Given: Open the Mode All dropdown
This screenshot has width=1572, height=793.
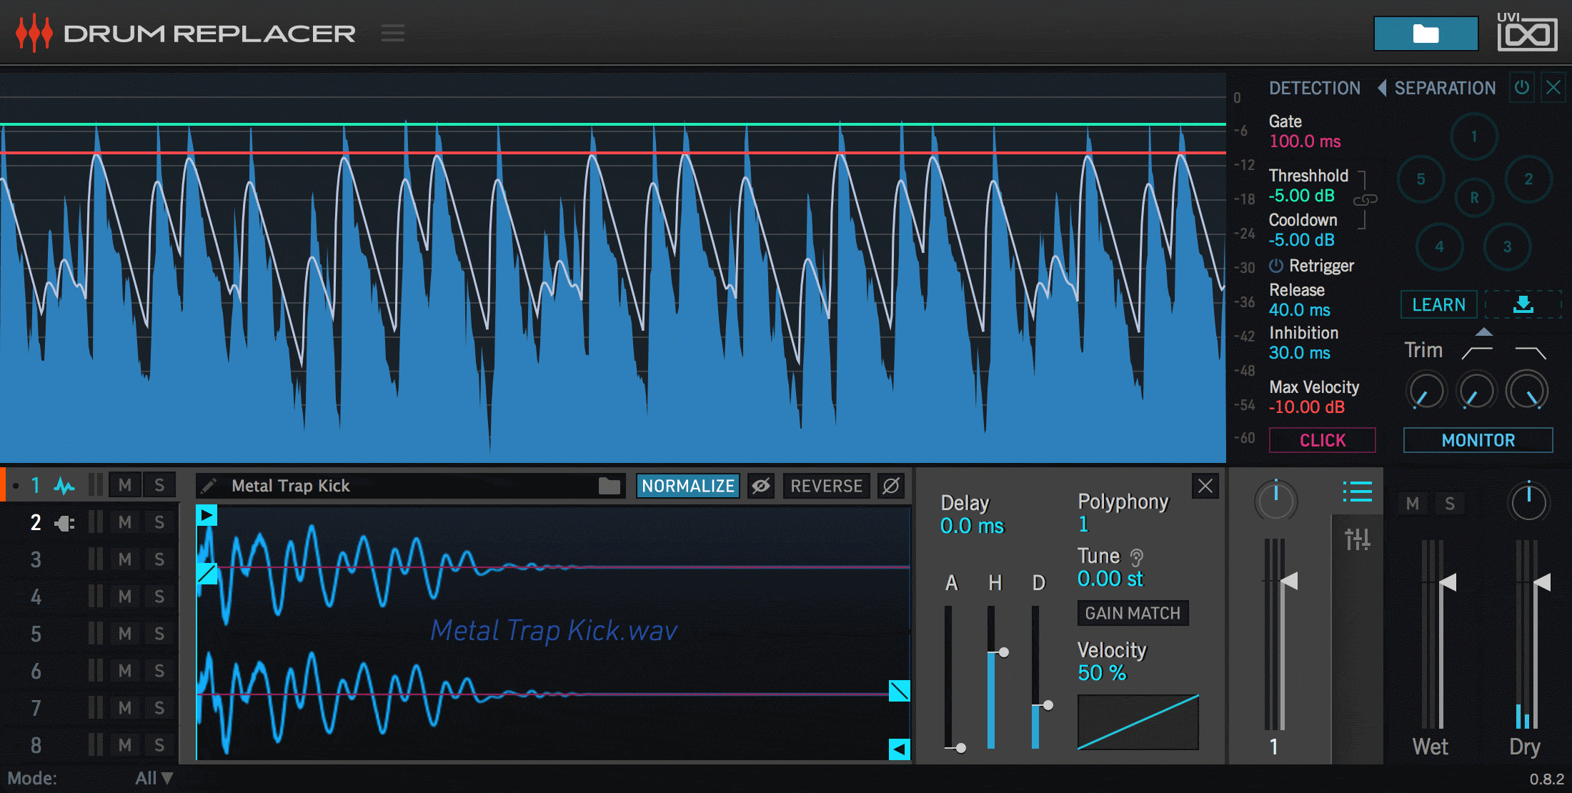Looking at the screenshot, I should (x=154, y=778).
